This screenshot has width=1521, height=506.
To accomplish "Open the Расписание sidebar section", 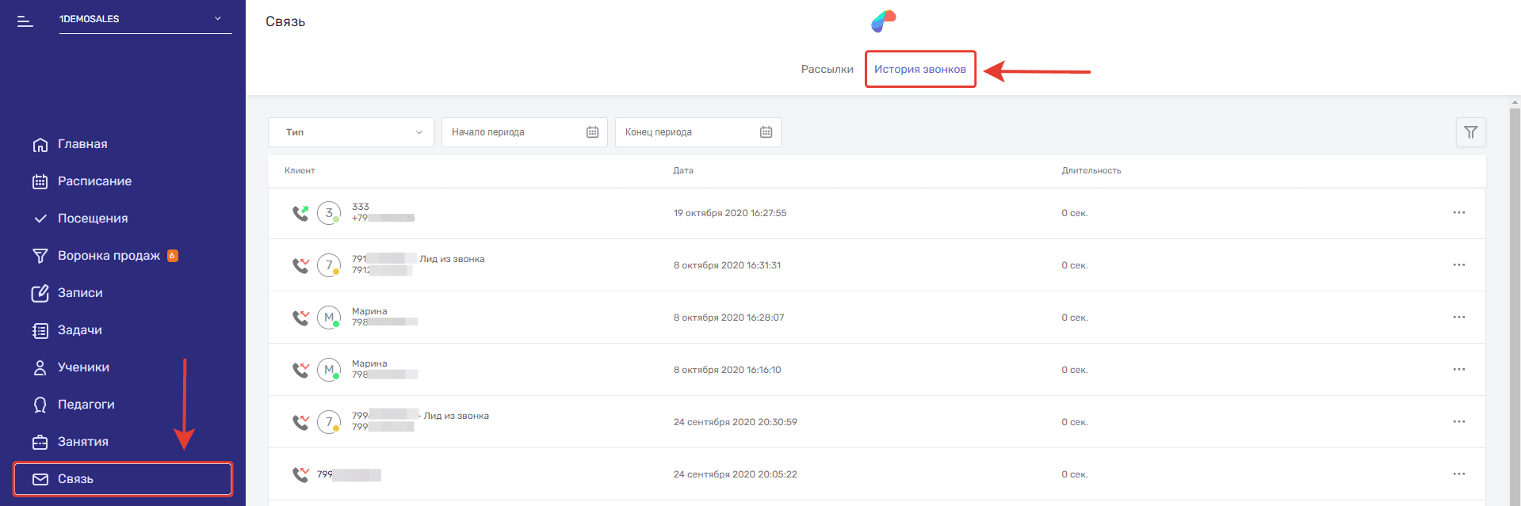I will click(x=94, y=181).
